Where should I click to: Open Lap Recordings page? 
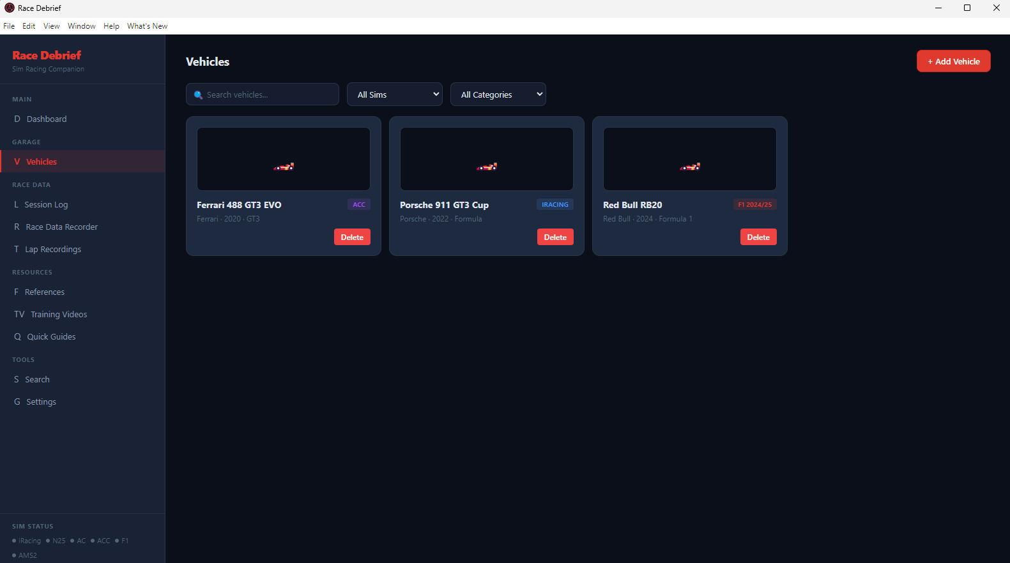82,249
